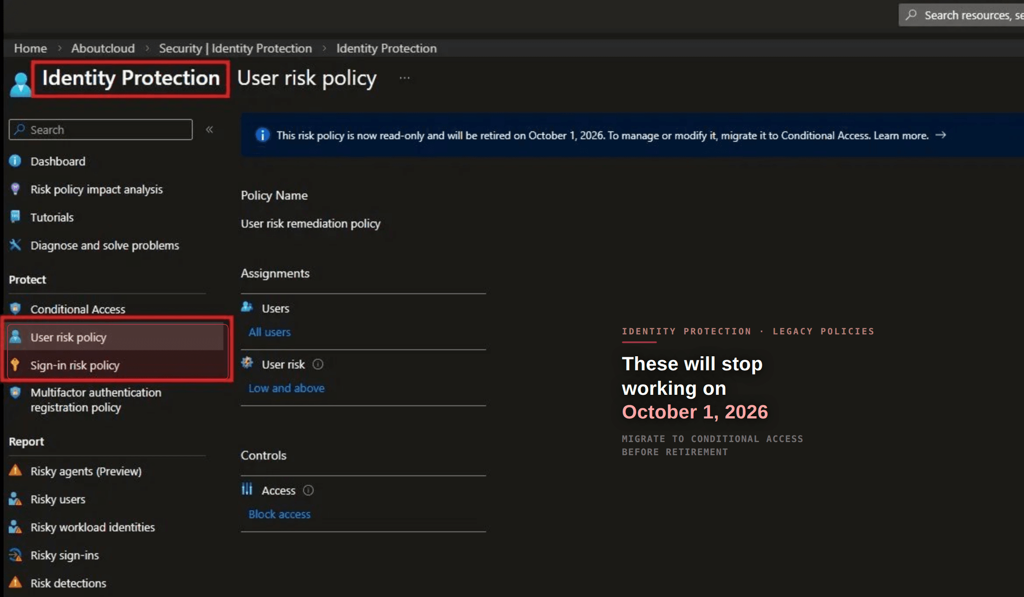Click the blue info icon in the retirement banner
This screenshot has width=1024, height=597.
262,135
